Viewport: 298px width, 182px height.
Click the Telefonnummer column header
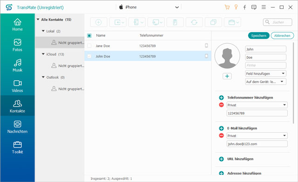pos(151,35)
